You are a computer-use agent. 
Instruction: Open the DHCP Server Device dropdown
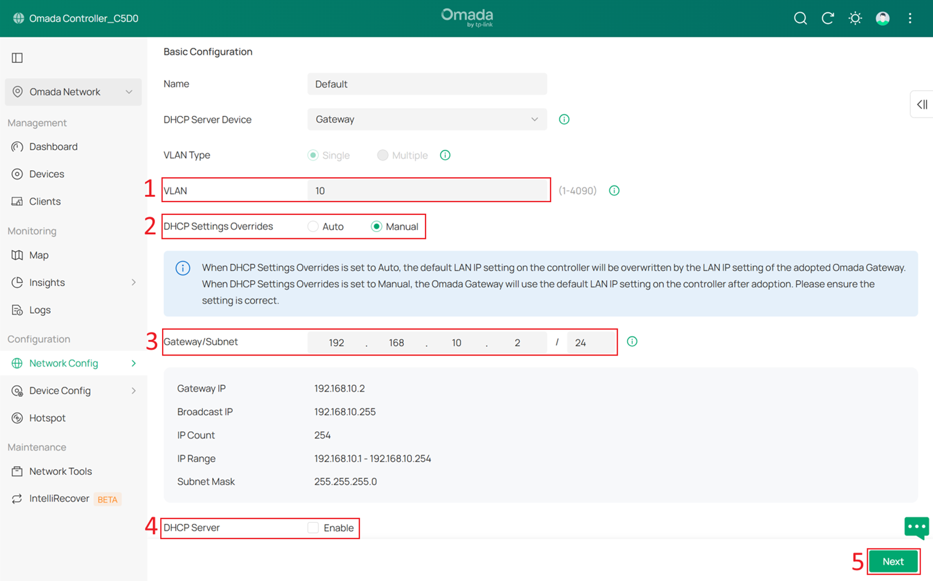click(427, 119)
